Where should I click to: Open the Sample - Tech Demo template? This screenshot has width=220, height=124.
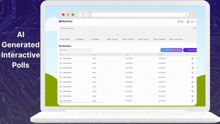point(128,39)
